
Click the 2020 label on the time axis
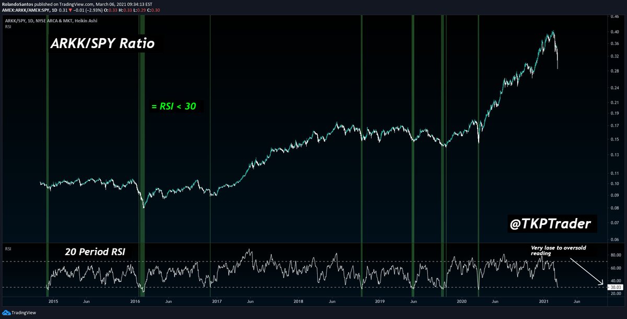pos(462,302)
